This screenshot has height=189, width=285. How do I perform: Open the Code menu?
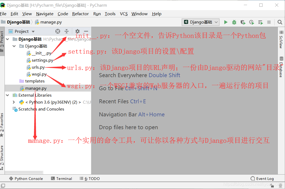point(63,14)
